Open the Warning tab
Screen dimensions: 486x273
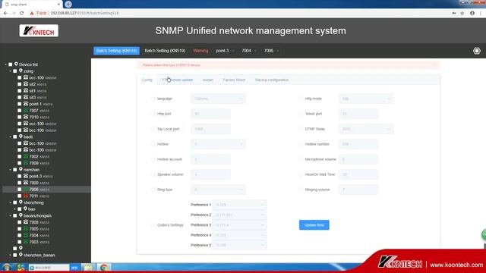click(x=200, y=51)
